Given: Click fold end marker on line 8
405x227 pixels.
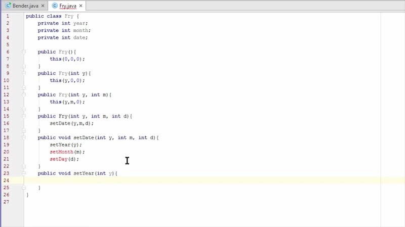Looking at the screenshot, I should pos(24,66).
